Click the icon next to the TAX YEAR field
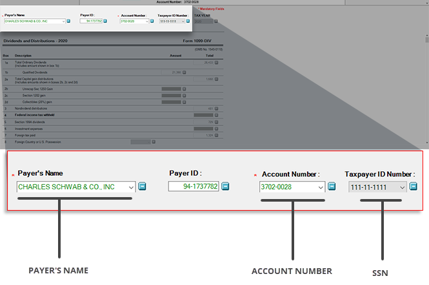Screen dimensions: 429x285 [x=216, y=21]
